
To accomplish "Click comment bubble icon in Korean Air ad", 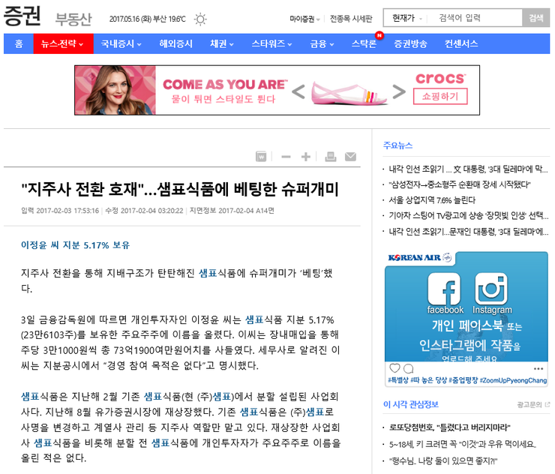I will pos(409,368).
